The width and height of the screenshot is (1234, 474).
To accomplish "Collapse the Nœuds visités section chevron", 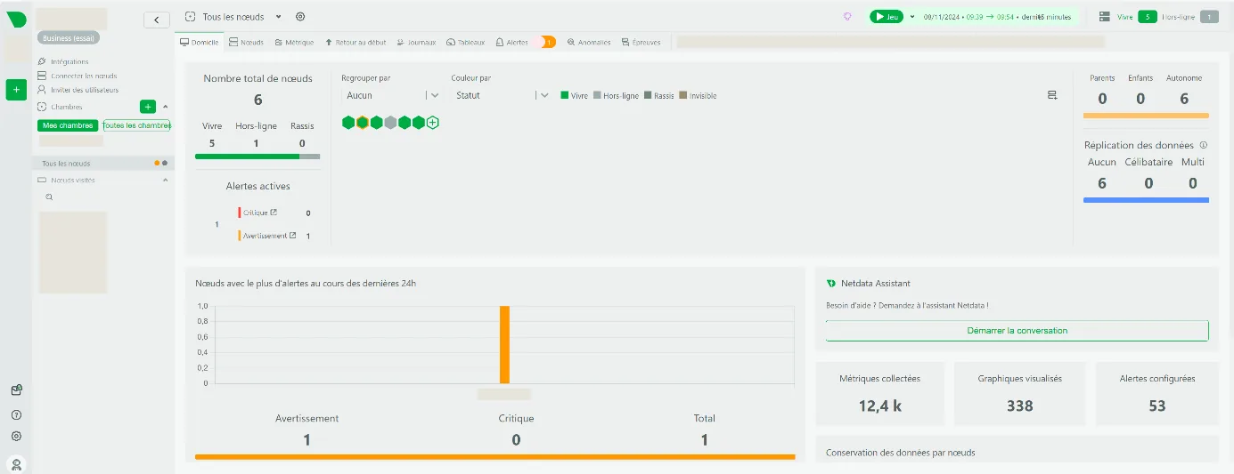I will 165,180.
